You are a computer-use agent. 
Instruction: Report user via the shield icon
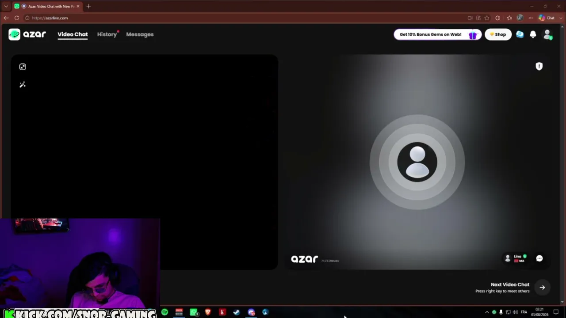pos(539,66)
